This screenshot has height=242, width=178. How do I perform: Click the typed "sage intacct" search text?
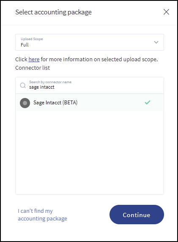coord(42,87)
